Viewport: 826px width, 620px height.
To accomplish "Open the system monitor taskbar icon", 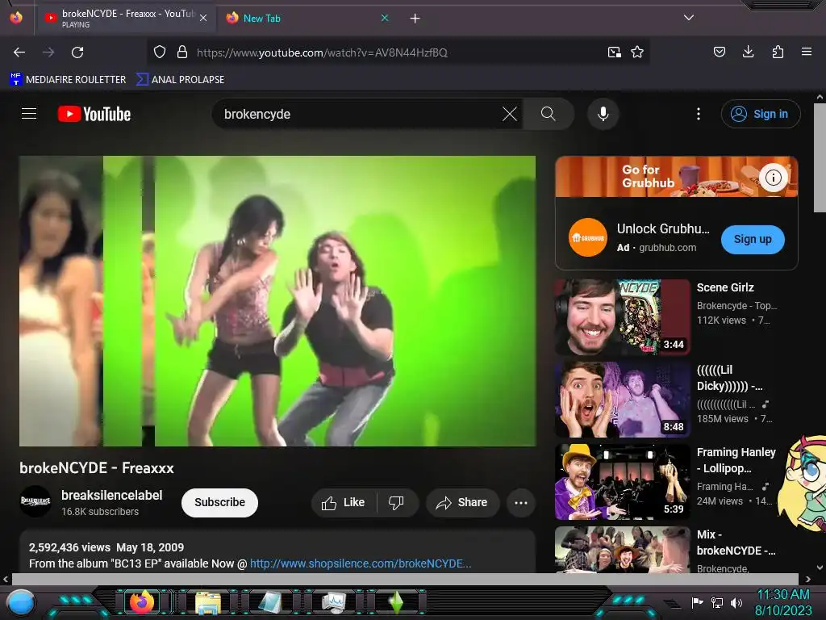I will 333,602.
